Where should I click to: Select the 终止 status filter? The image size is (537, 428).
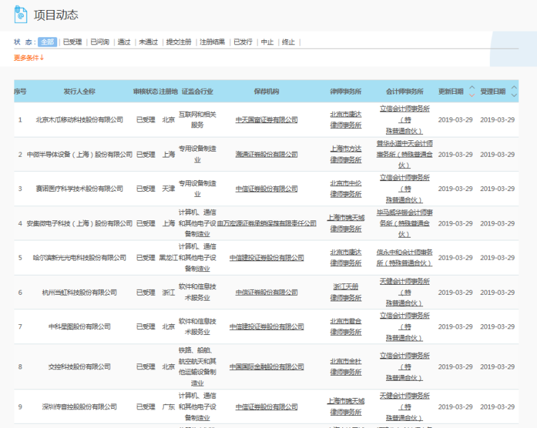coord(289,42)
